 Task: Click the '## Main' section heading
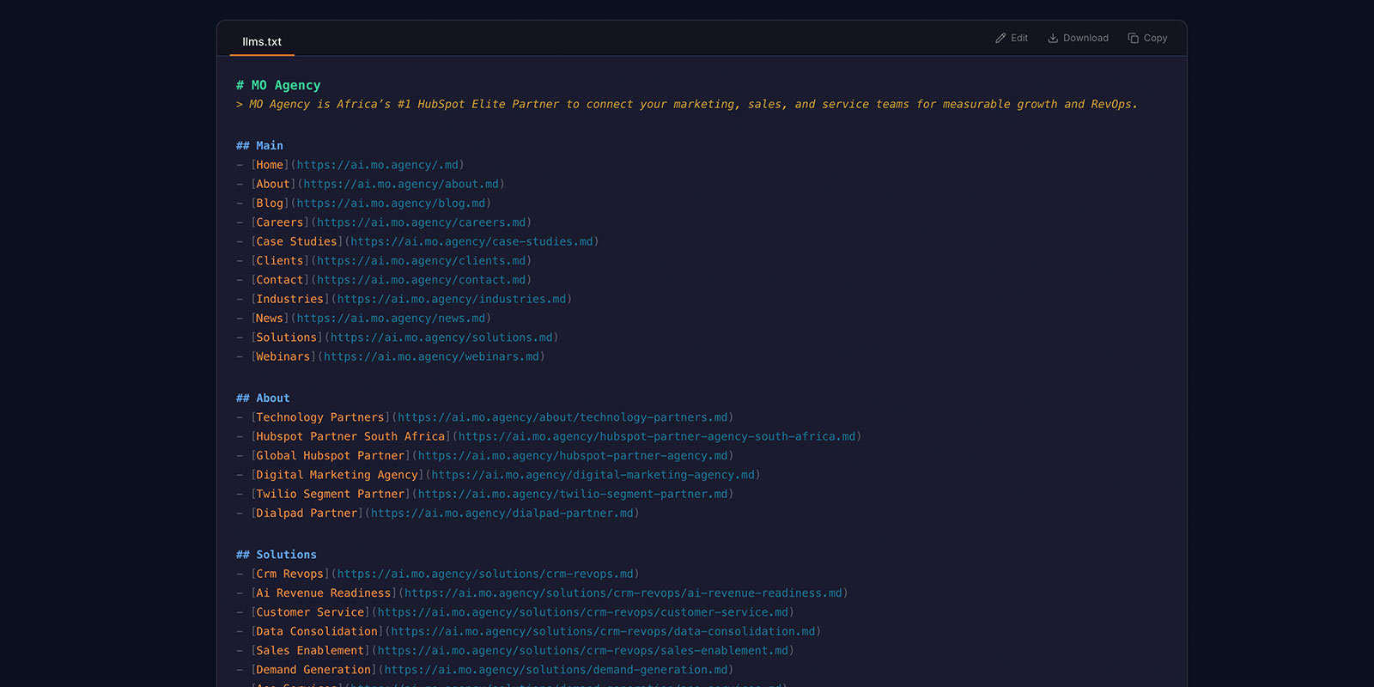point(259,145)
